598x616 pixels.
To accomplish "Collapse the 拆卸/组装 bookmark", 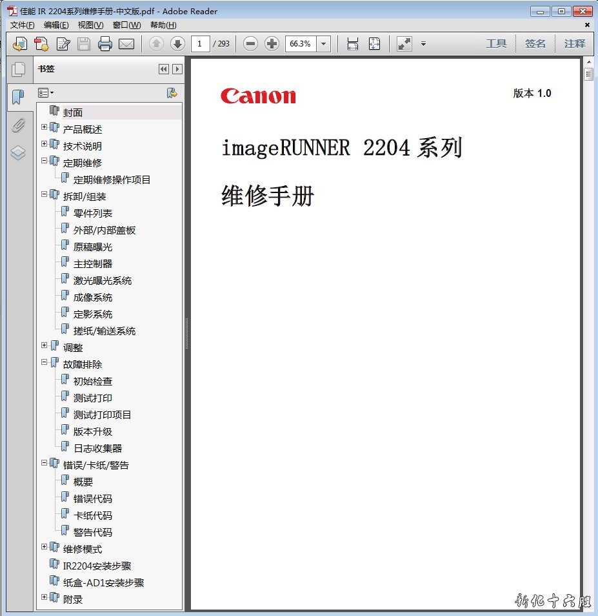I will tap(45, 194).
